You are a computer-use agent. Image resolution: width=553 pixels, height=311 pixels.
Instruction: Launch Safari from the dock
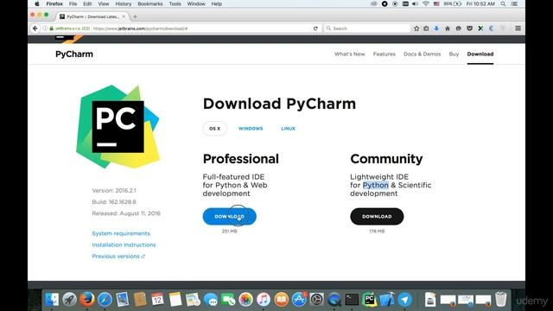click(105, 300)
